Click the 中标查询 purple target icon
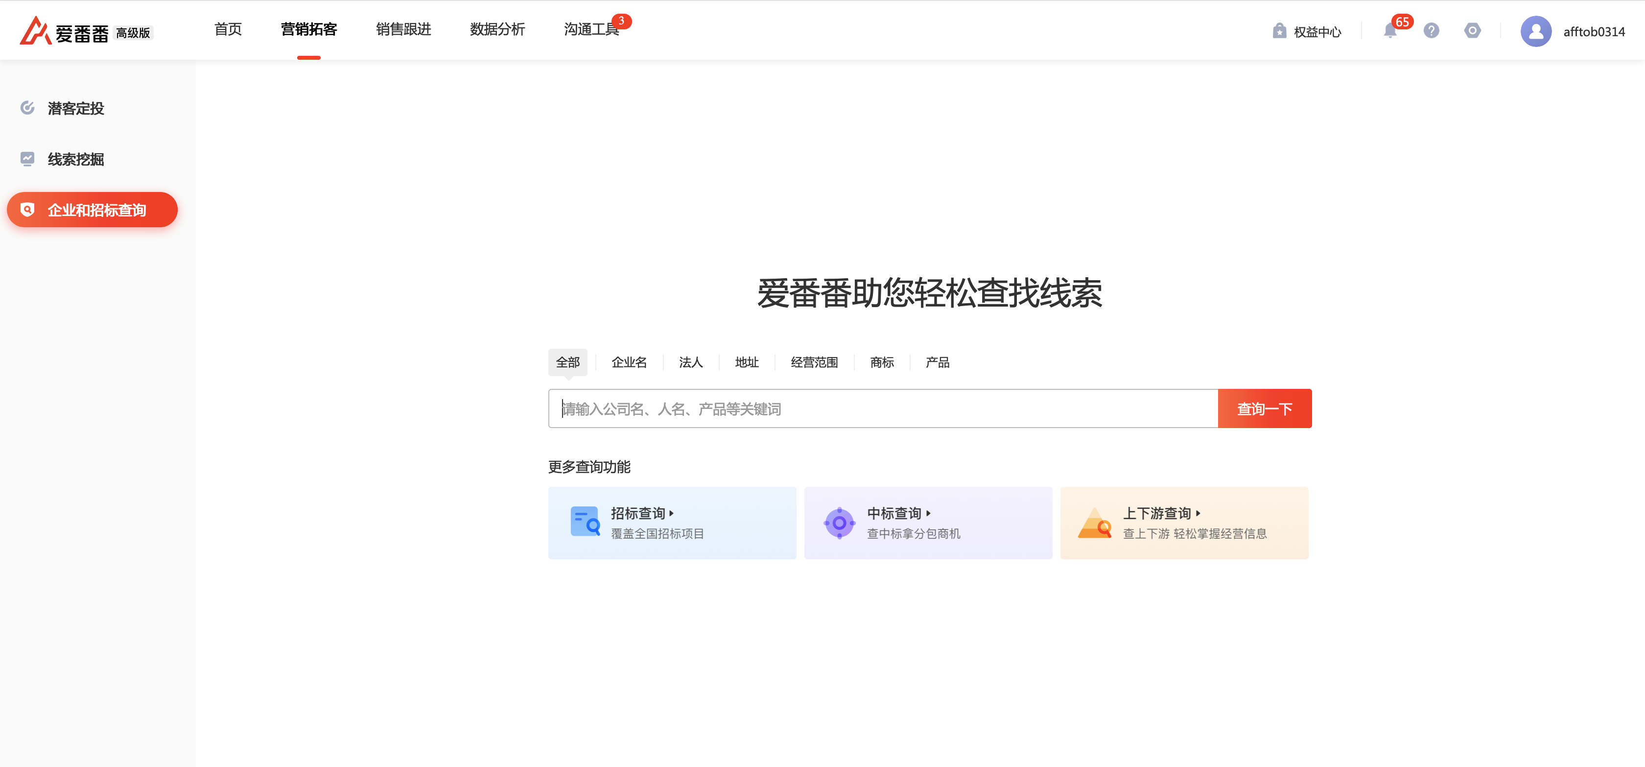 pyautogui.click(x=839, y=523)
